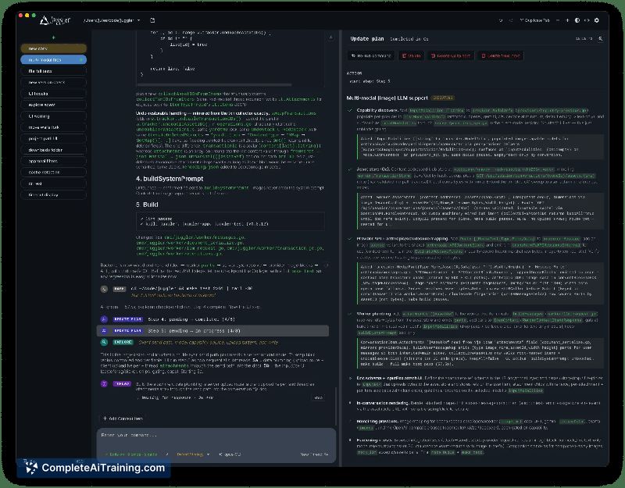625x488 pixels.
Task: Click the bullet beside Remaining providers step
Action: pyautogui.click(x=350, y=421)
